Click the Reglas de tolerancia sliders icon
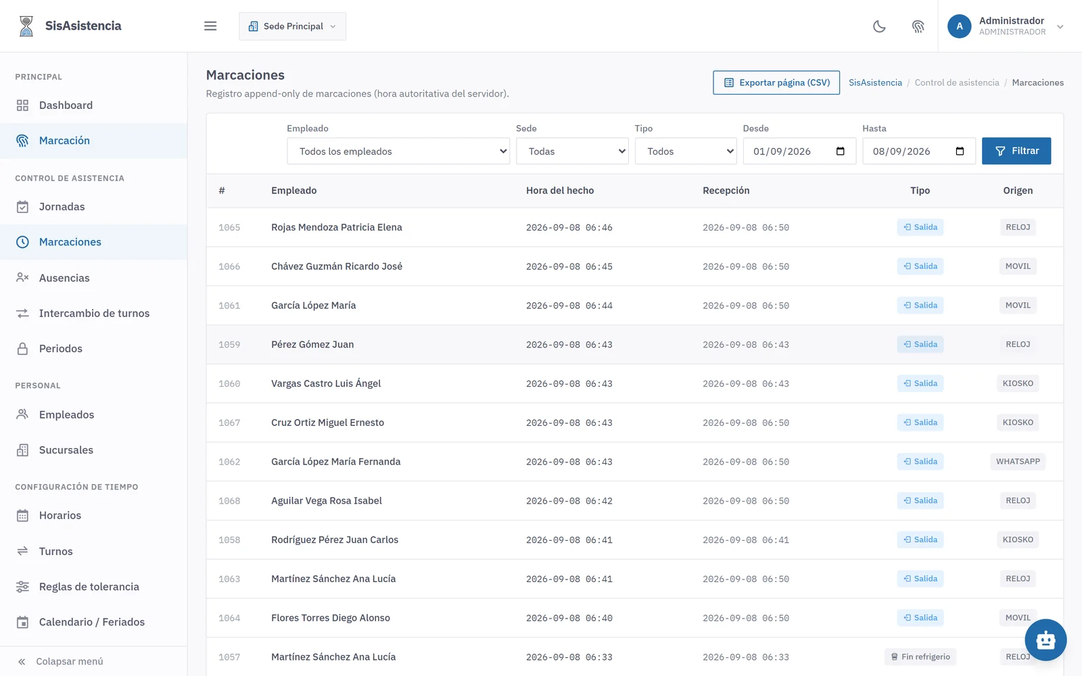1082x676 pixels. pos(22,587)
